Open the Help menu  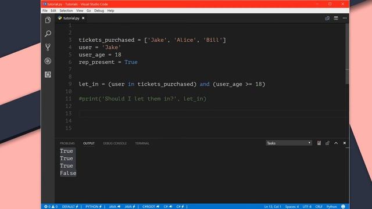point(110,10)
